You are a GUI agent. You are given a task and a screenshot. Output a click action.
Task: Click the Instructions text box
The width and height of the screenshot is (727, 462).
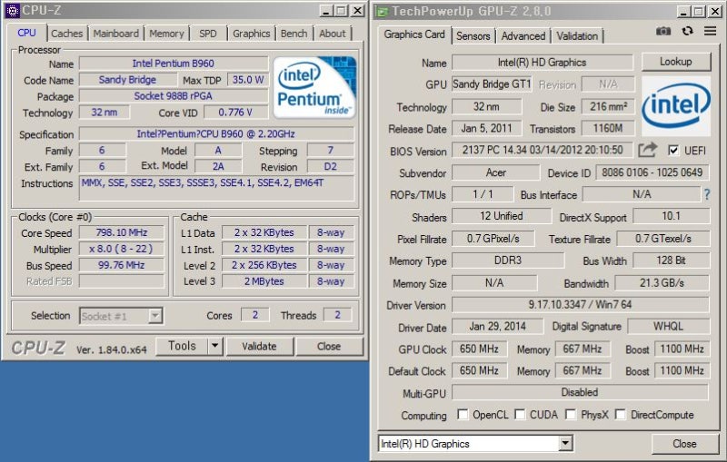(x=217, y=188)
